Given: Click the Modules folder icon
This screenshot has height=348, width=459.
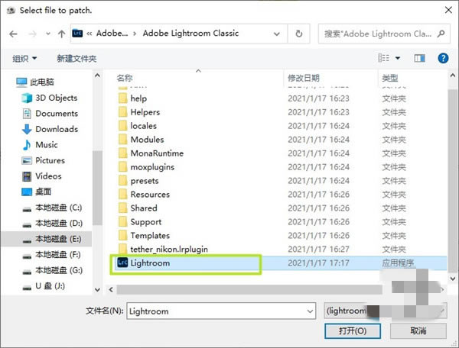Looking at the screenshot, I should tap(122, 139).
